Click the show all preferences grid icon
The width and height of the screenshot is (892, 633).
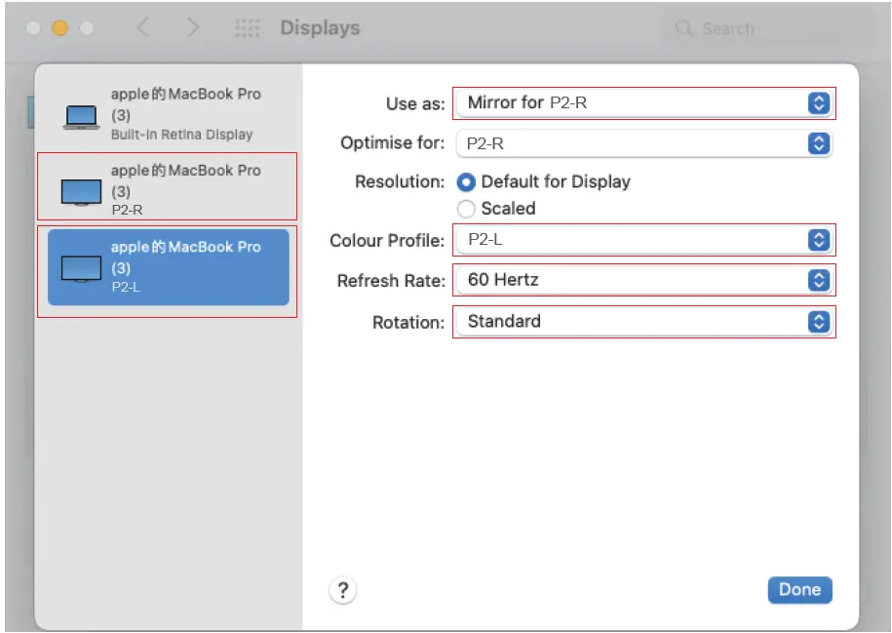(x=248, y=28)
